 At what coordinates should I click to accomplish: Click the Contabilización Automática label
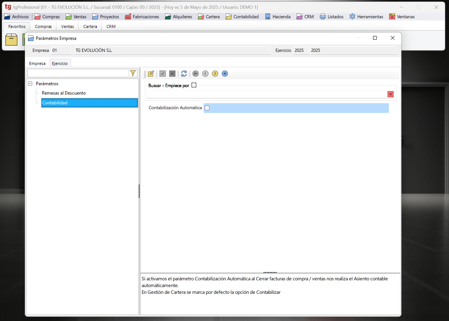(x=175, y=108)
